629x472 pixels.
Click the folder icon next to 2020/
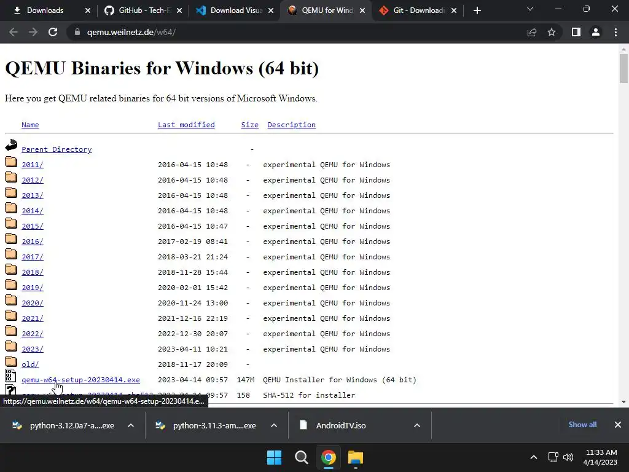[x=11, y=300]
